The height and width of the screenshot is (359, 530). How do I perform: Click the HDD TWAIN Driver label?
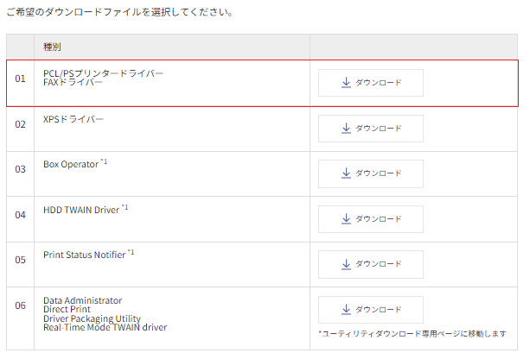point(81,210)
